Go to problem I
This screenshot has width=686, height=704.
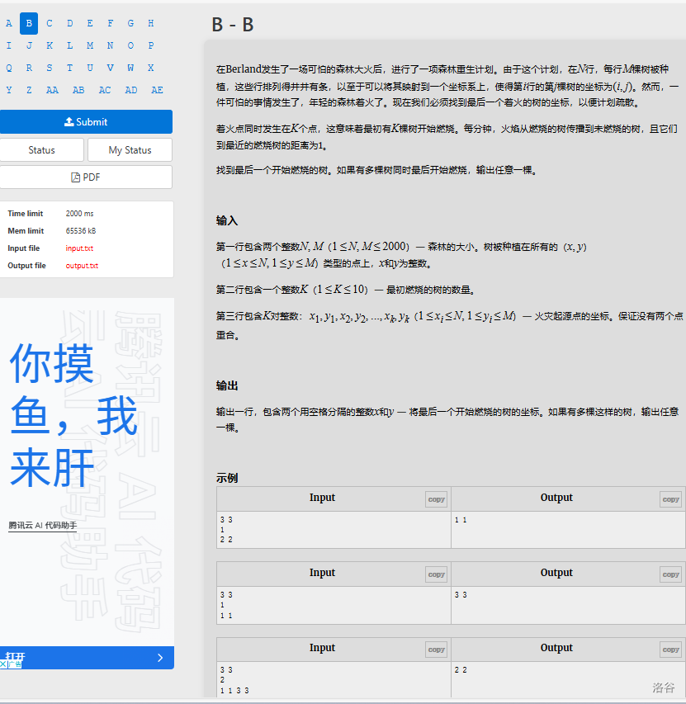[x=9, y=45]
